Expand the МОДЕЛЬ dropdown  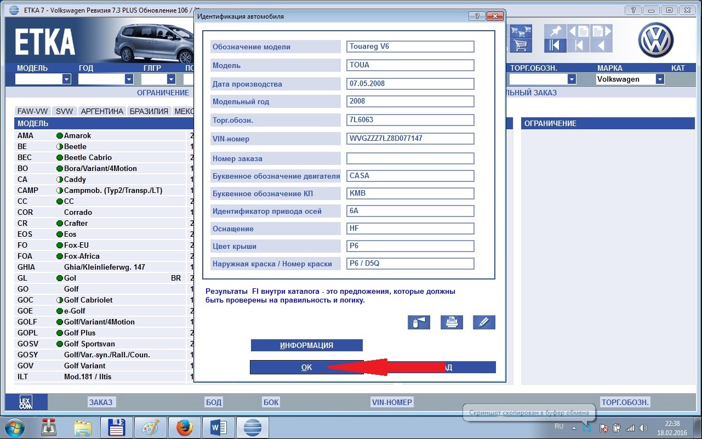click(x=66, y=79)
